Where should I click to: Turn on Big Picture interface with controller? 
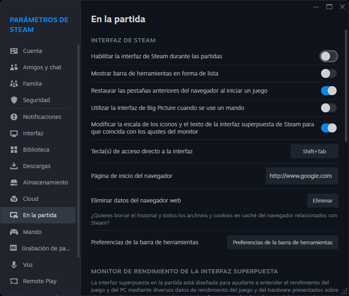[x=328, y=108]
